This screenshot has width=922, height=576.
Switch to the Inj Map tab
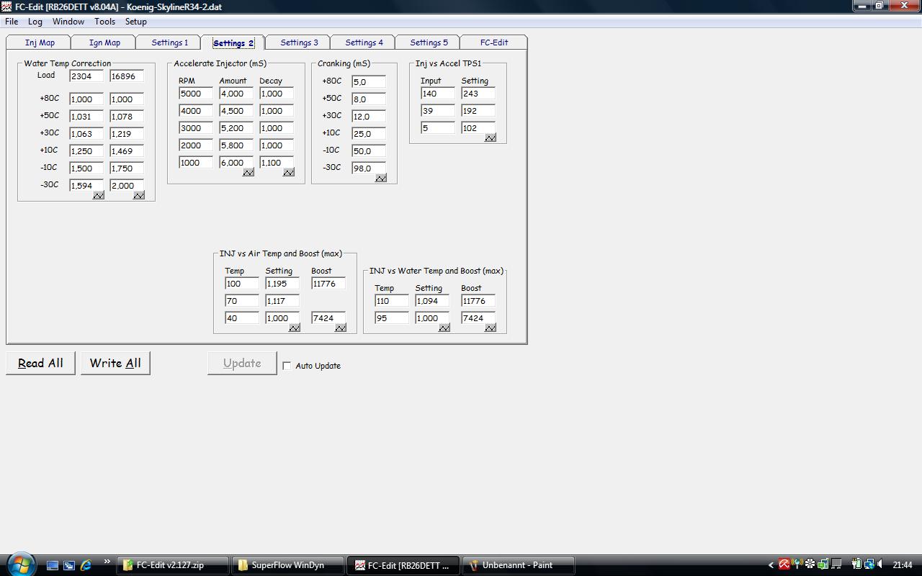[40, 42]
